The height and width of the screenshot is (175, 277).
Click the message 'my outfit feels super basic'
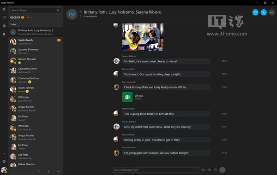[166, 127]
